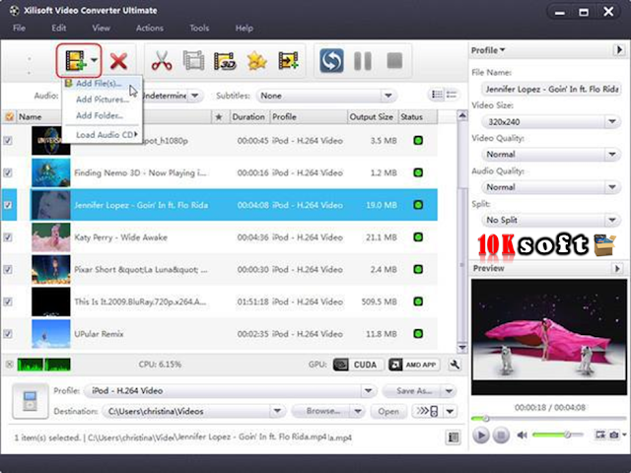Click the preview clip-view icon left of the camera

(x=600, y=435)
